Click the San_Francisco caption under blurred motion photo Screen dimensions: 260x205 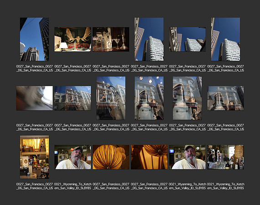[35, 127]
